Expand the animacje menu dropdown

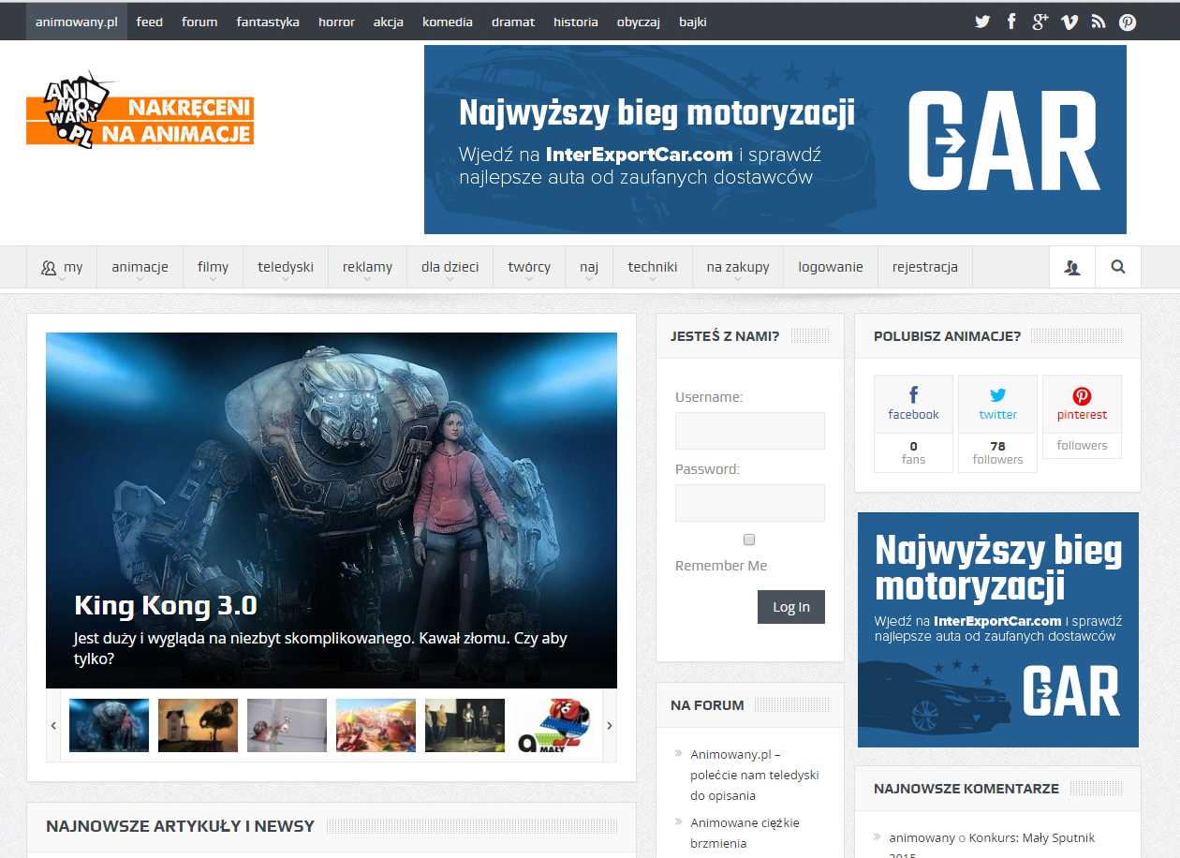coord(140,267)
